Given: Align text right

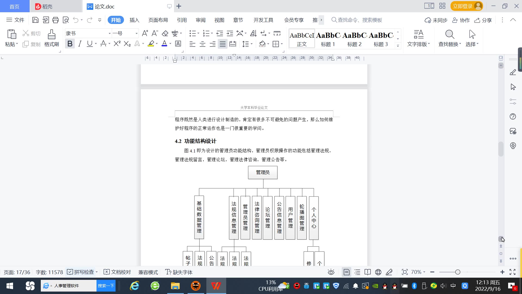Looking at the screenshot, I should (x=213, y=44).
